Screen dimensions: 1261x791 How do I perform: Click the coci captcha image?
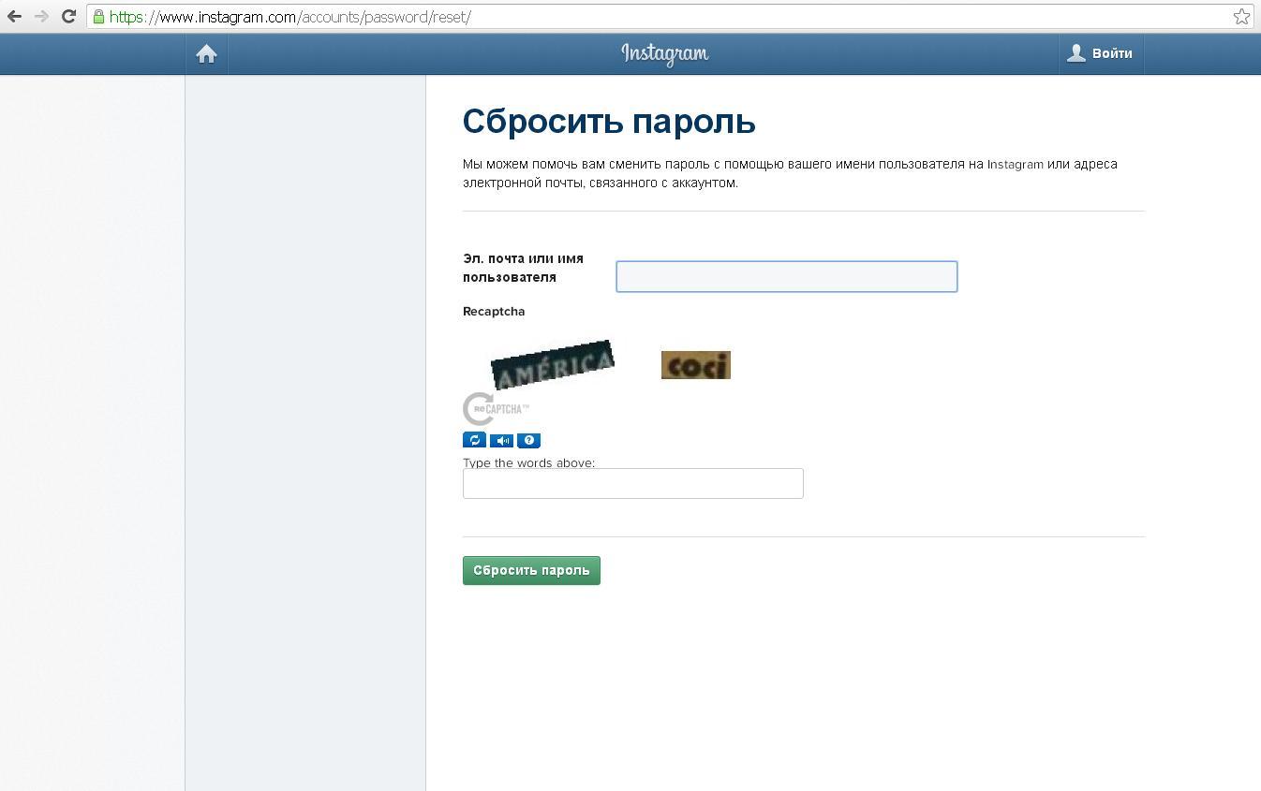[696, 365]
